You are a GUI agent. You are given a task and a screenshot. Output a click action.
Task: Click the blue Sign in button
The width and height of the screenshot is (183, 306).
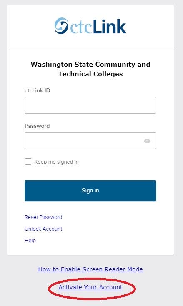90,191
